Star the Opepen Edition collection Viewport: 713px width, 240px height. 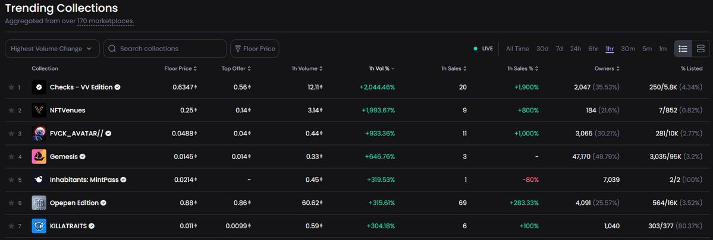click(x=11, y=203)
